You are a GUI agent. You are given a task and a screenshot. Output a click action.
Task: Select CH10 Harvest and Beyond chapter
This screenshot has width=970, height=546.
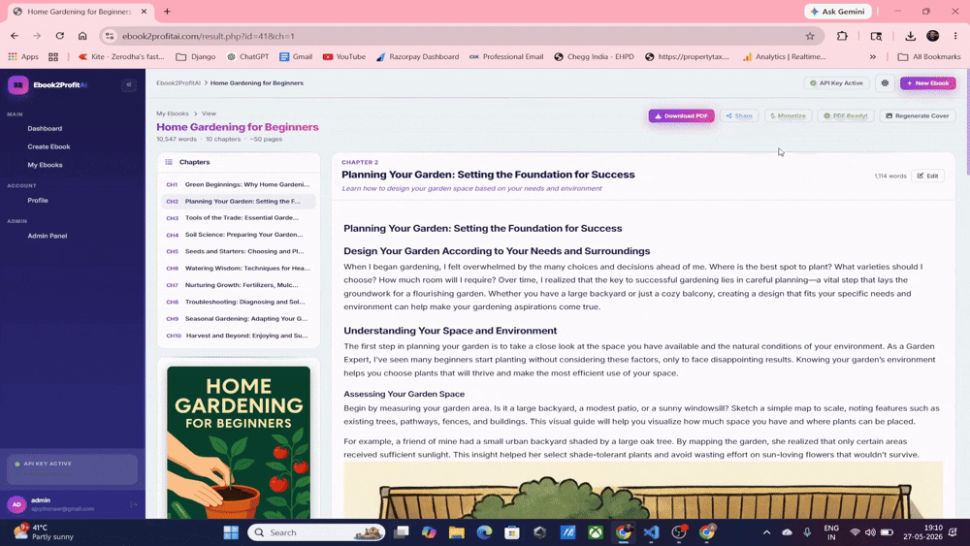[x=239, y=336]
